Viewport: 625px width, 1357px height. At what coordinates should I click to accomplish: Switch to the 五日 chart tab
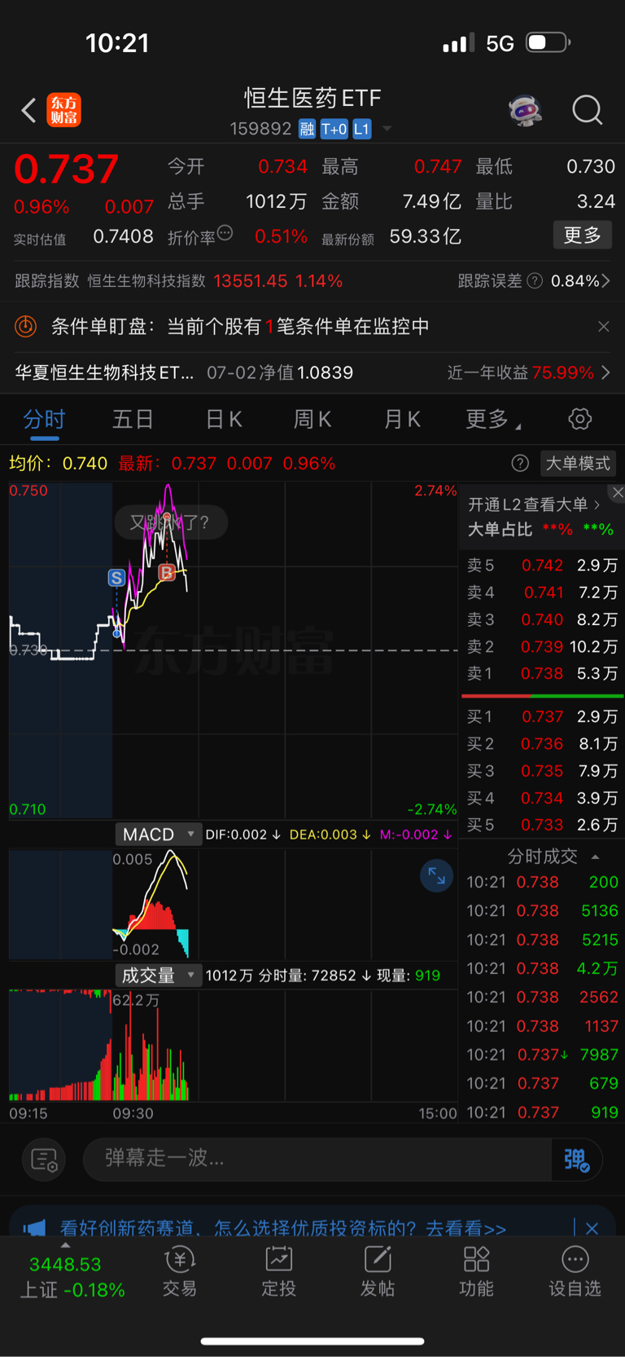(x=133, y=420)
